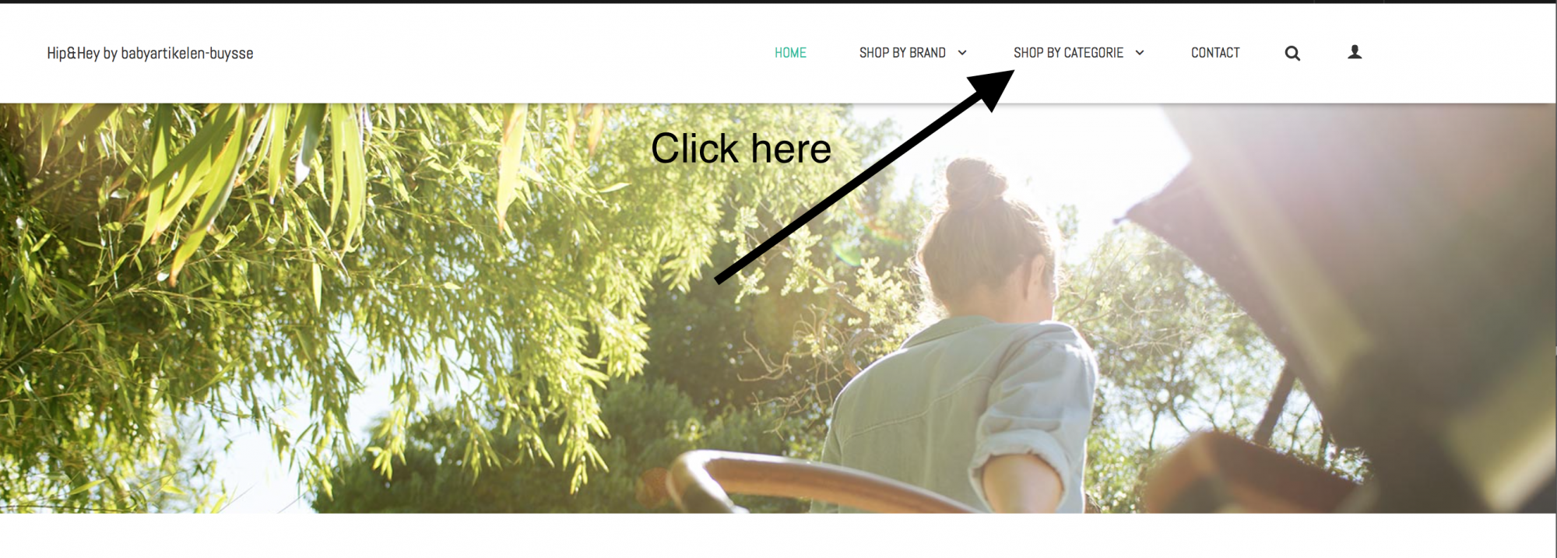Open the SHOP BY CATEGORIE menu
Viewport: 1557px width, 558px height.
1068,53
